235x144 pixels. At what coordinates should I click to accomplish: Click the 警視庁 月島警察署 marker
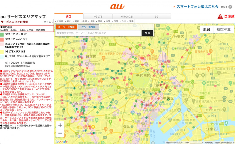[x=170, y=119]
